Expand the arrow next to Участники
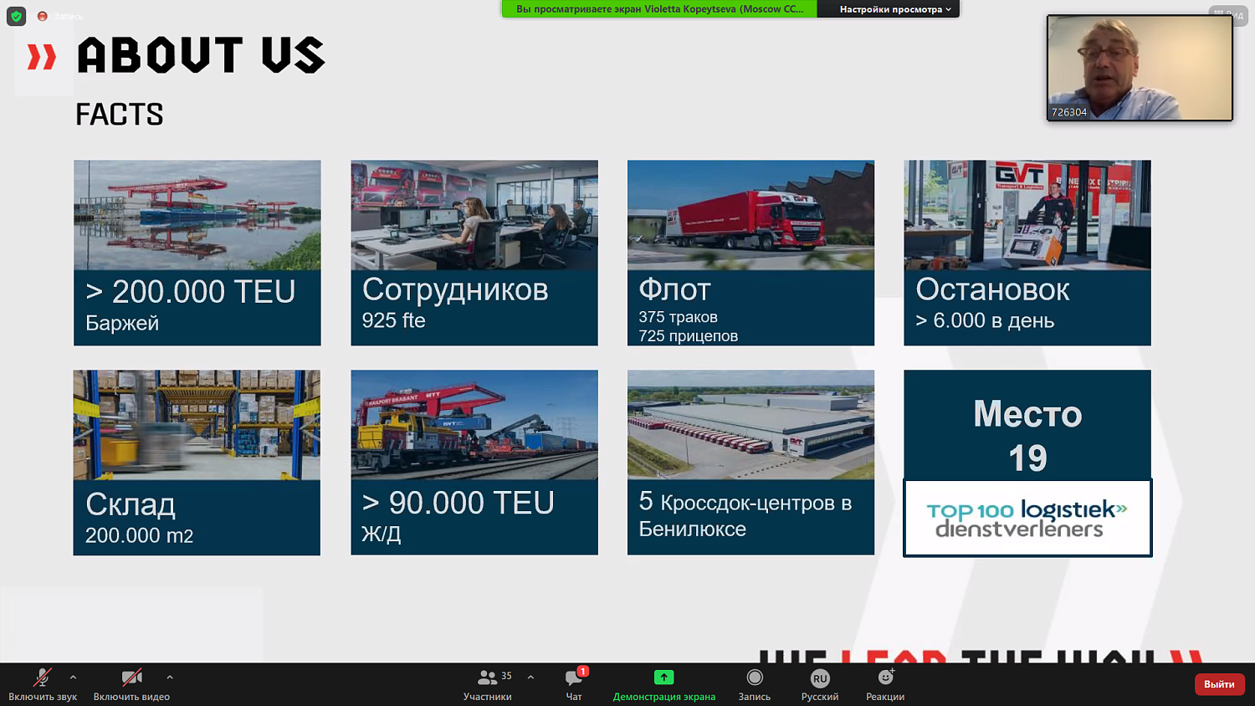Viewport: 1255px width, 706px height. coord(530,678)
